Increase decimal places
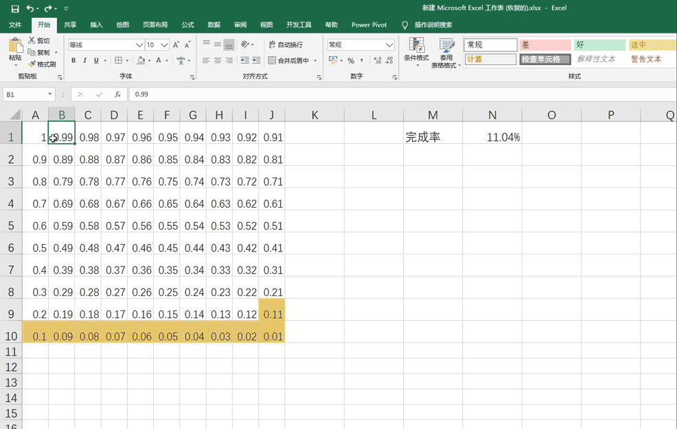This screenshot has width=677, height=429. 378,61
